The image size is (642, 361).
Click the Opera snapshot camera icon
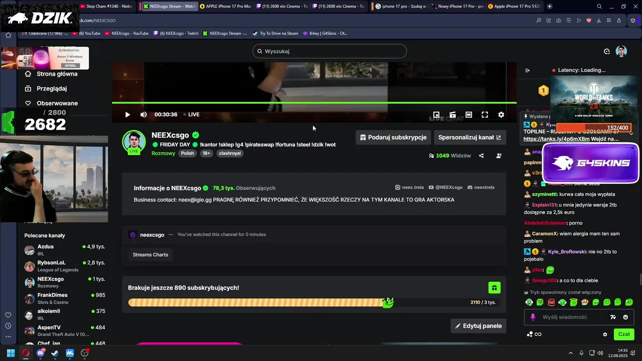[559, 21]
